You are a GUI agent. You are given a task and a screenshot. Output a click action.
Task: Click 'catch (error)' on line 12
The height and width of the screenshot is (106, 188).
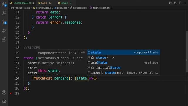click(x=49, y=17)
